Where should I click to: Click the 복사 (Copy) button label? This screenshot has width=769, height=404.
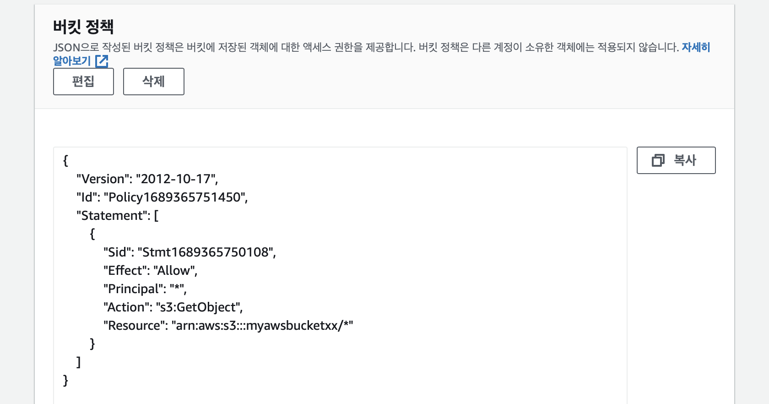685,160
